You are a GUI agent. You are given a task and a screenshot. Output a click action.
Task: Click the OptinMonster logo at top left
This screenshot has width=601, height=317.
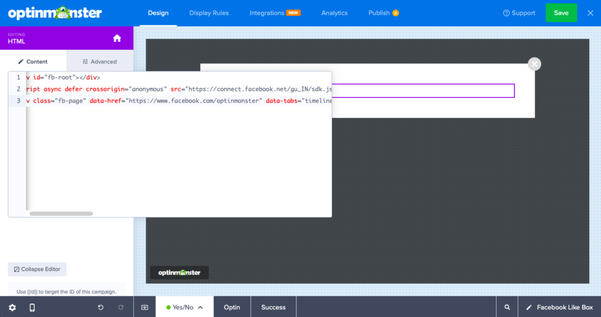click(x=55, y=13)
